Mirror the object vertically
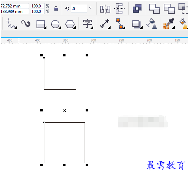188x176 pixels. click(x=119, y=8)
